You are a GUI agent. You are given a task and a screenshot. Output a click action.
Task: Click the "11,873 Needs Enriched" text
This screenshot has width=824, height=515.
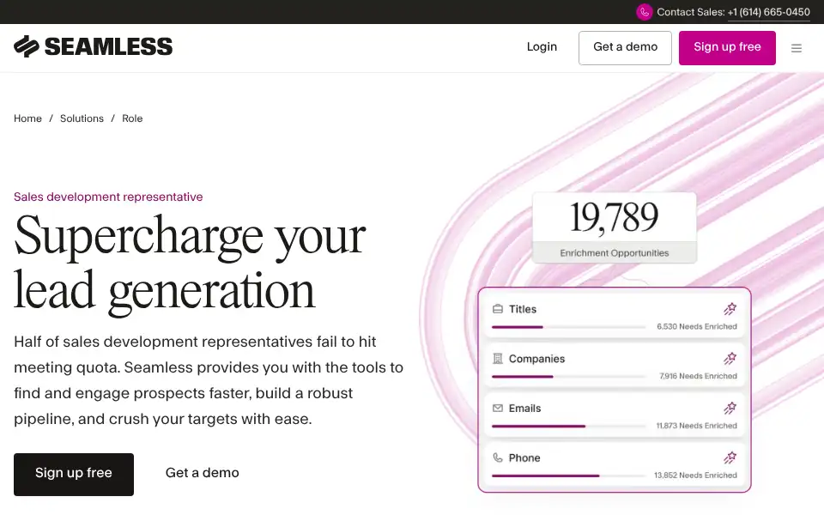click(x=697, y=426)
